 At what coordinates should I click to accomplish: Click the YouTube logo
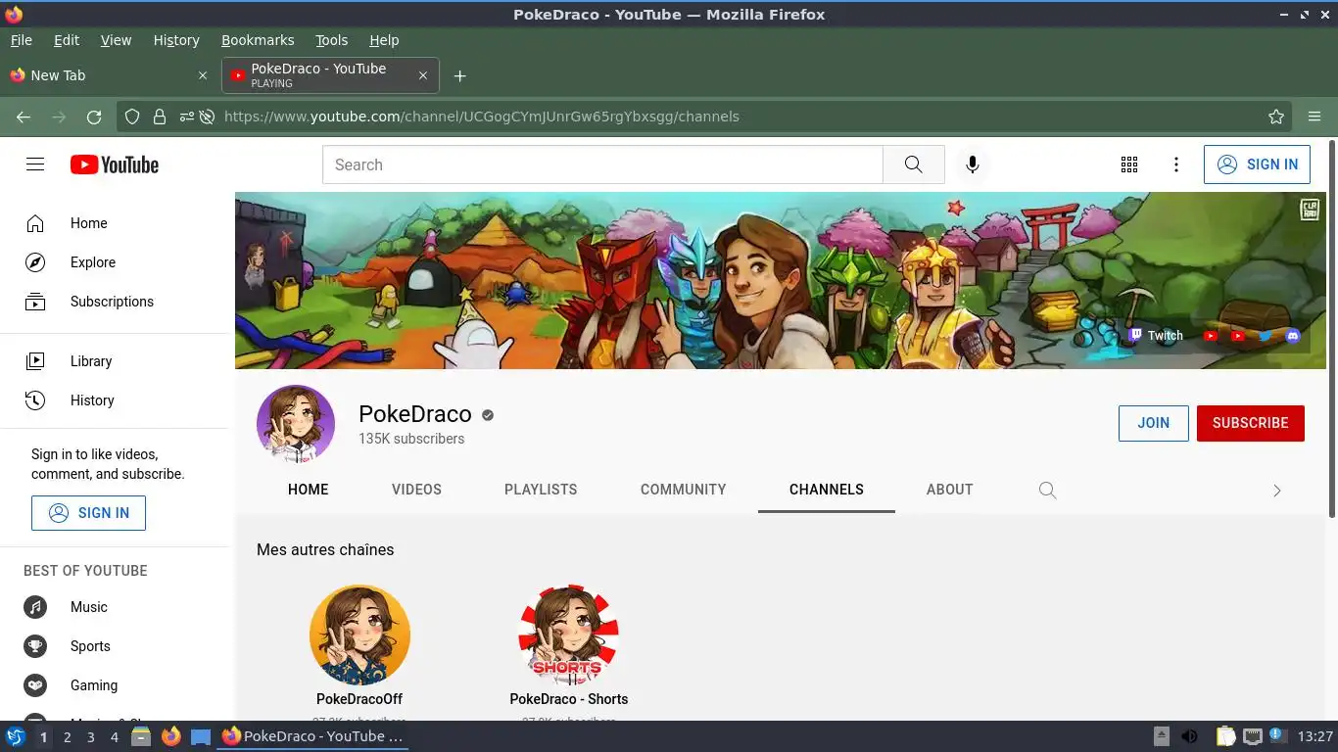pos(115,164)
